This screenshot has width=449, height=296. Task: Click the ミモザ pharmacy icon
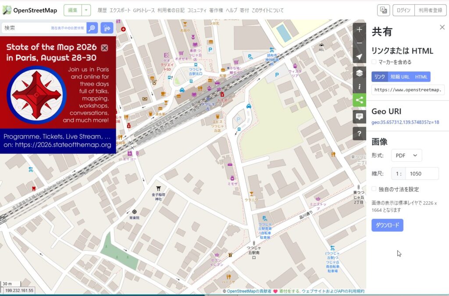[x=232, y=178]
